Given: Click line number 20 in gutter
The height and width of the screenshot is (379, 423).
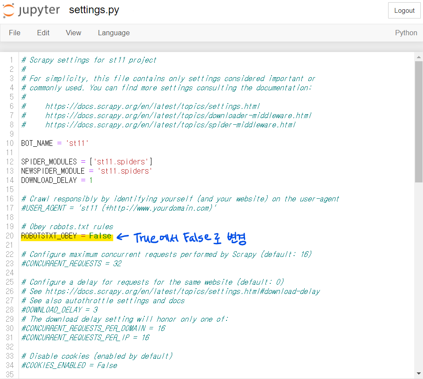Looking at the screenshot, I should [10, 236].
